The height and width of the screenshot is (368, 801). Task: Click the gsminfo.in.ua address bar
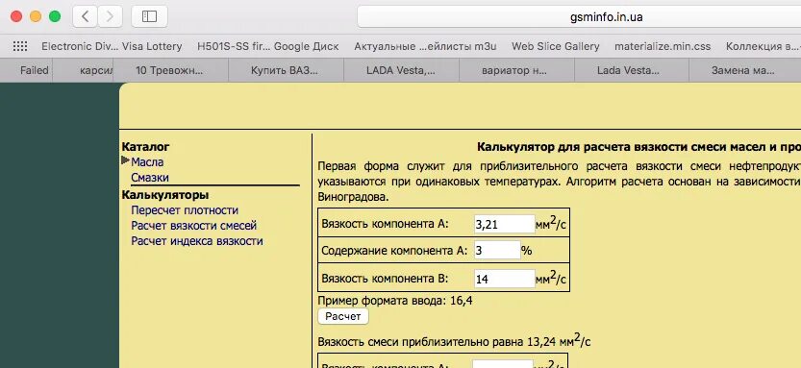tap(579, 17)
